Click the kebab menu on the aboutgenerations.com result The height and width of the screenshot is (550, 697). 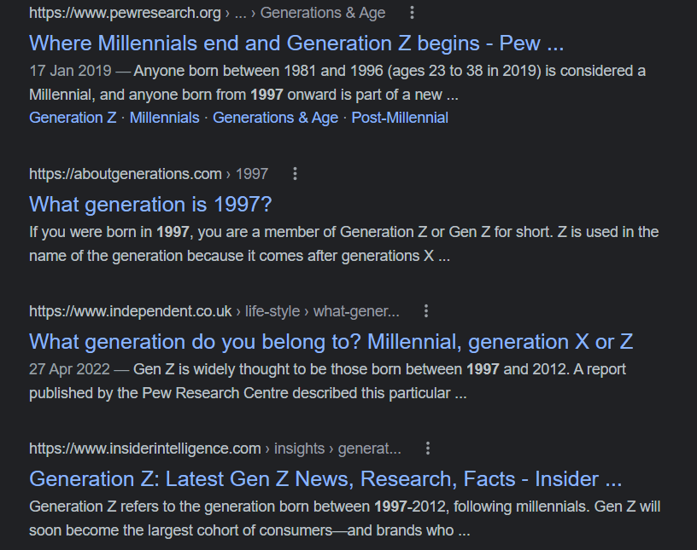(295, 173)
